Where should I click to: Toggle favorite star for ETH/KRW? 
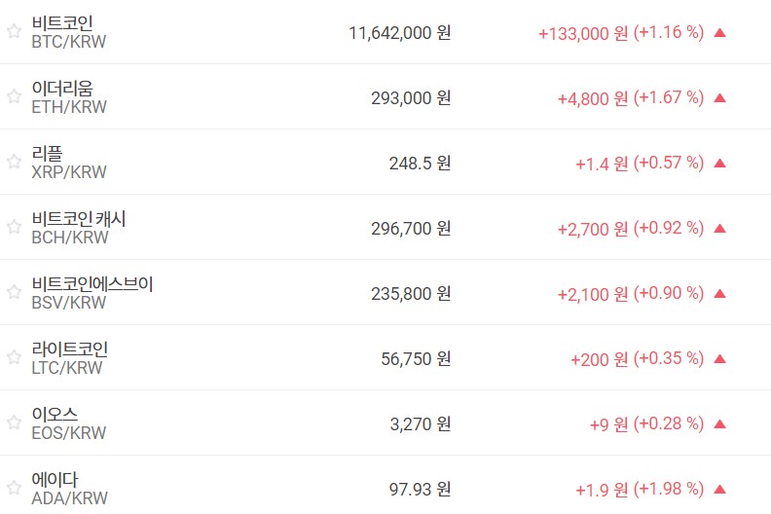[14, 96]
